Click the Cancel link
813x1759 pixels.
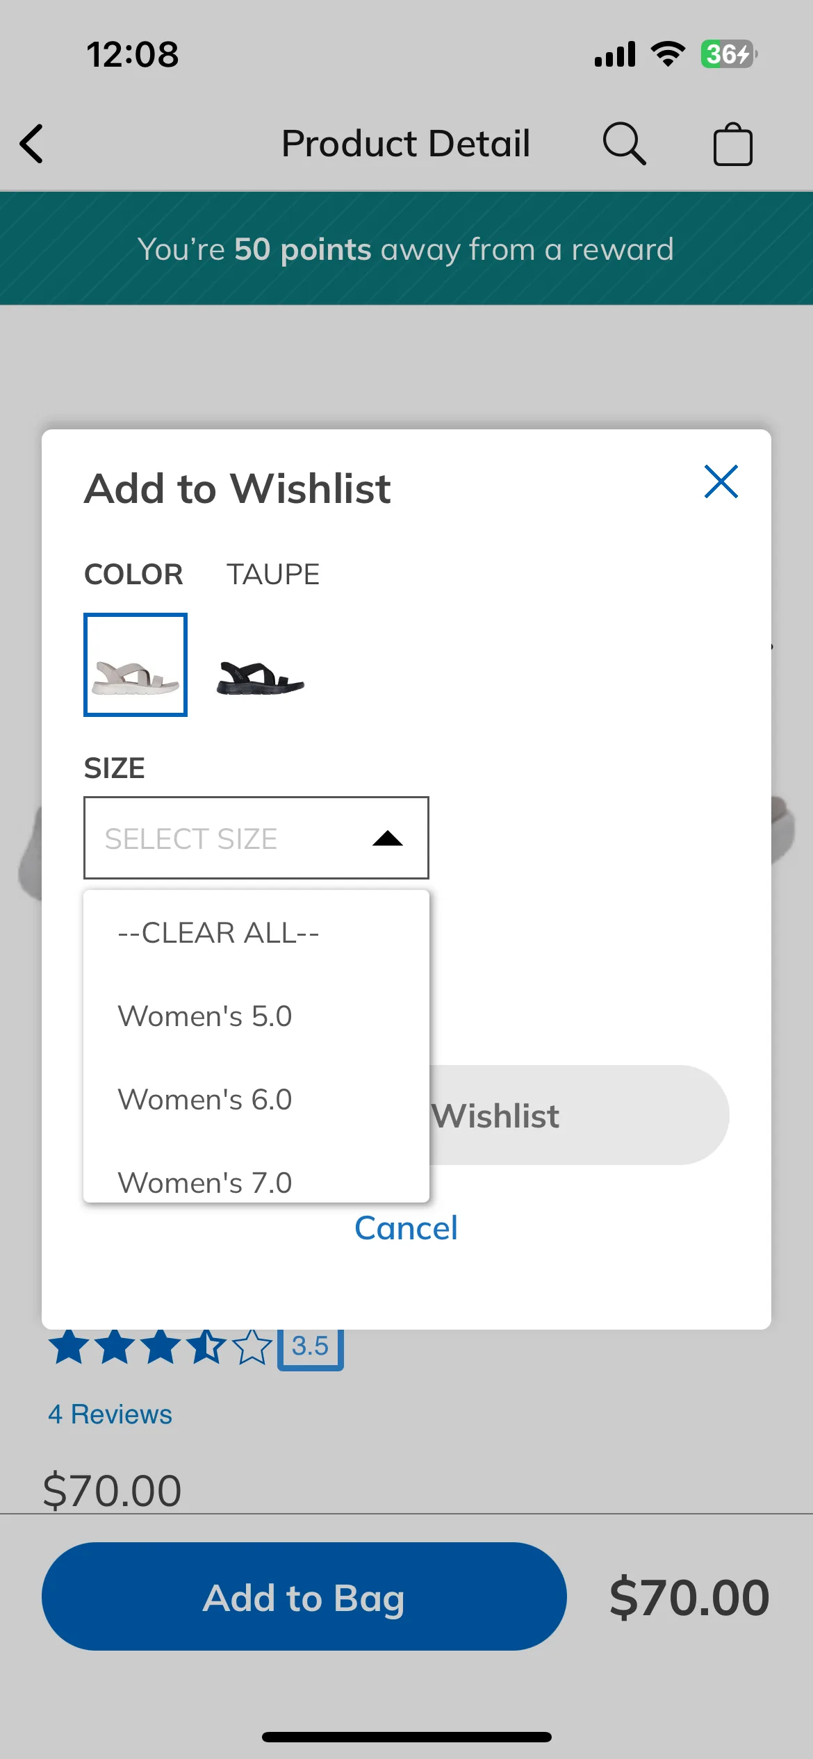pyautogui.click(x=406, y=1228)
